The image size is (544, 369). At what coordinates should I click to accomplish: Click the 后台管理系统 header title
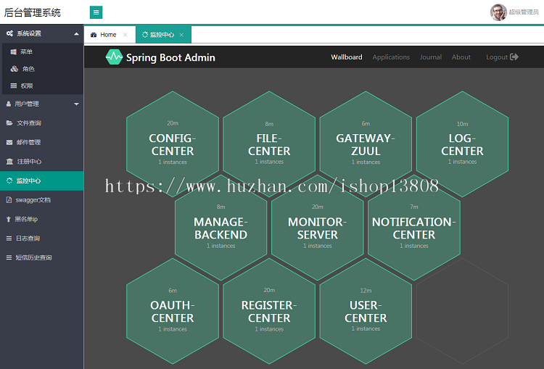point(32,12)
